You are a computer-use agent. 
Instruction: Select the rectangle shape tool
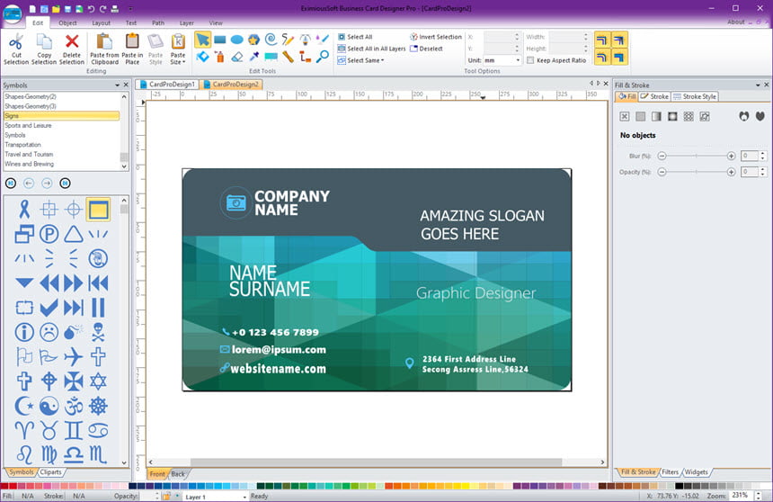[x=220, y=40]
